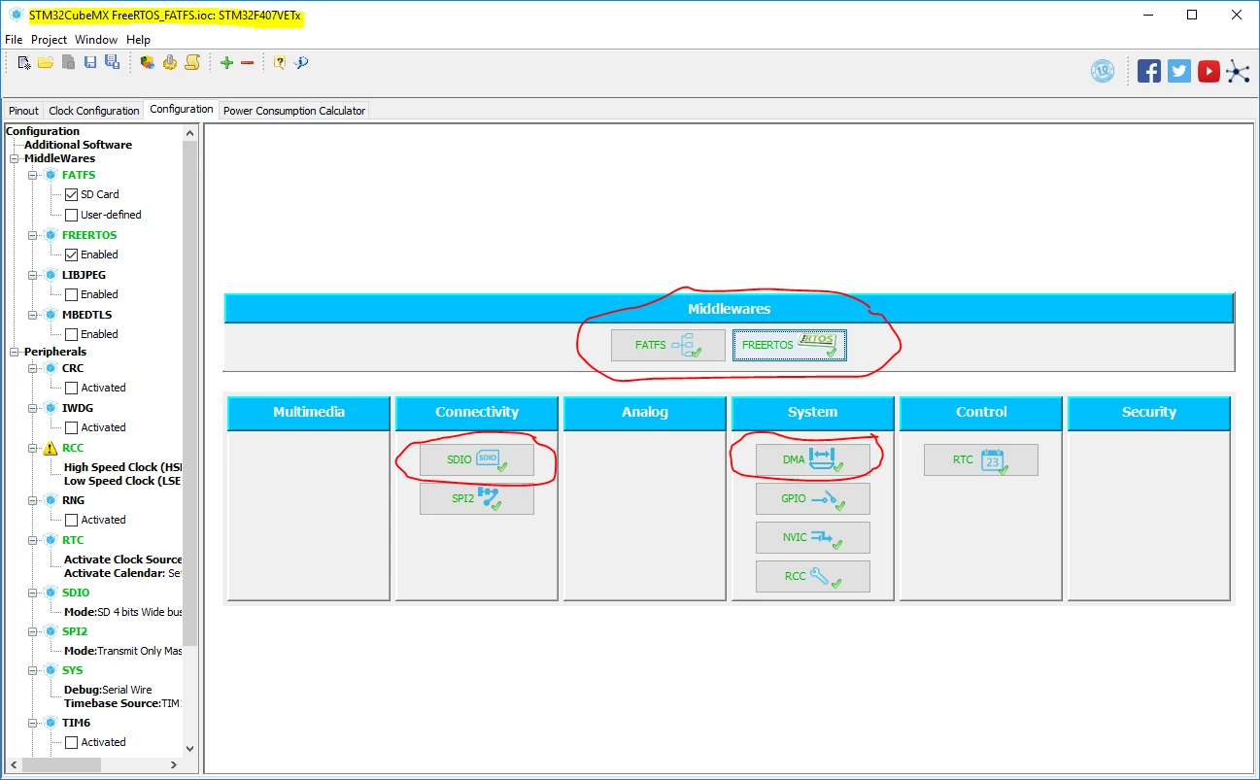Screen dimensions: 1260x780
Task: Switch to Power Consumption Calculator tab
Action: tap(294, 111)
